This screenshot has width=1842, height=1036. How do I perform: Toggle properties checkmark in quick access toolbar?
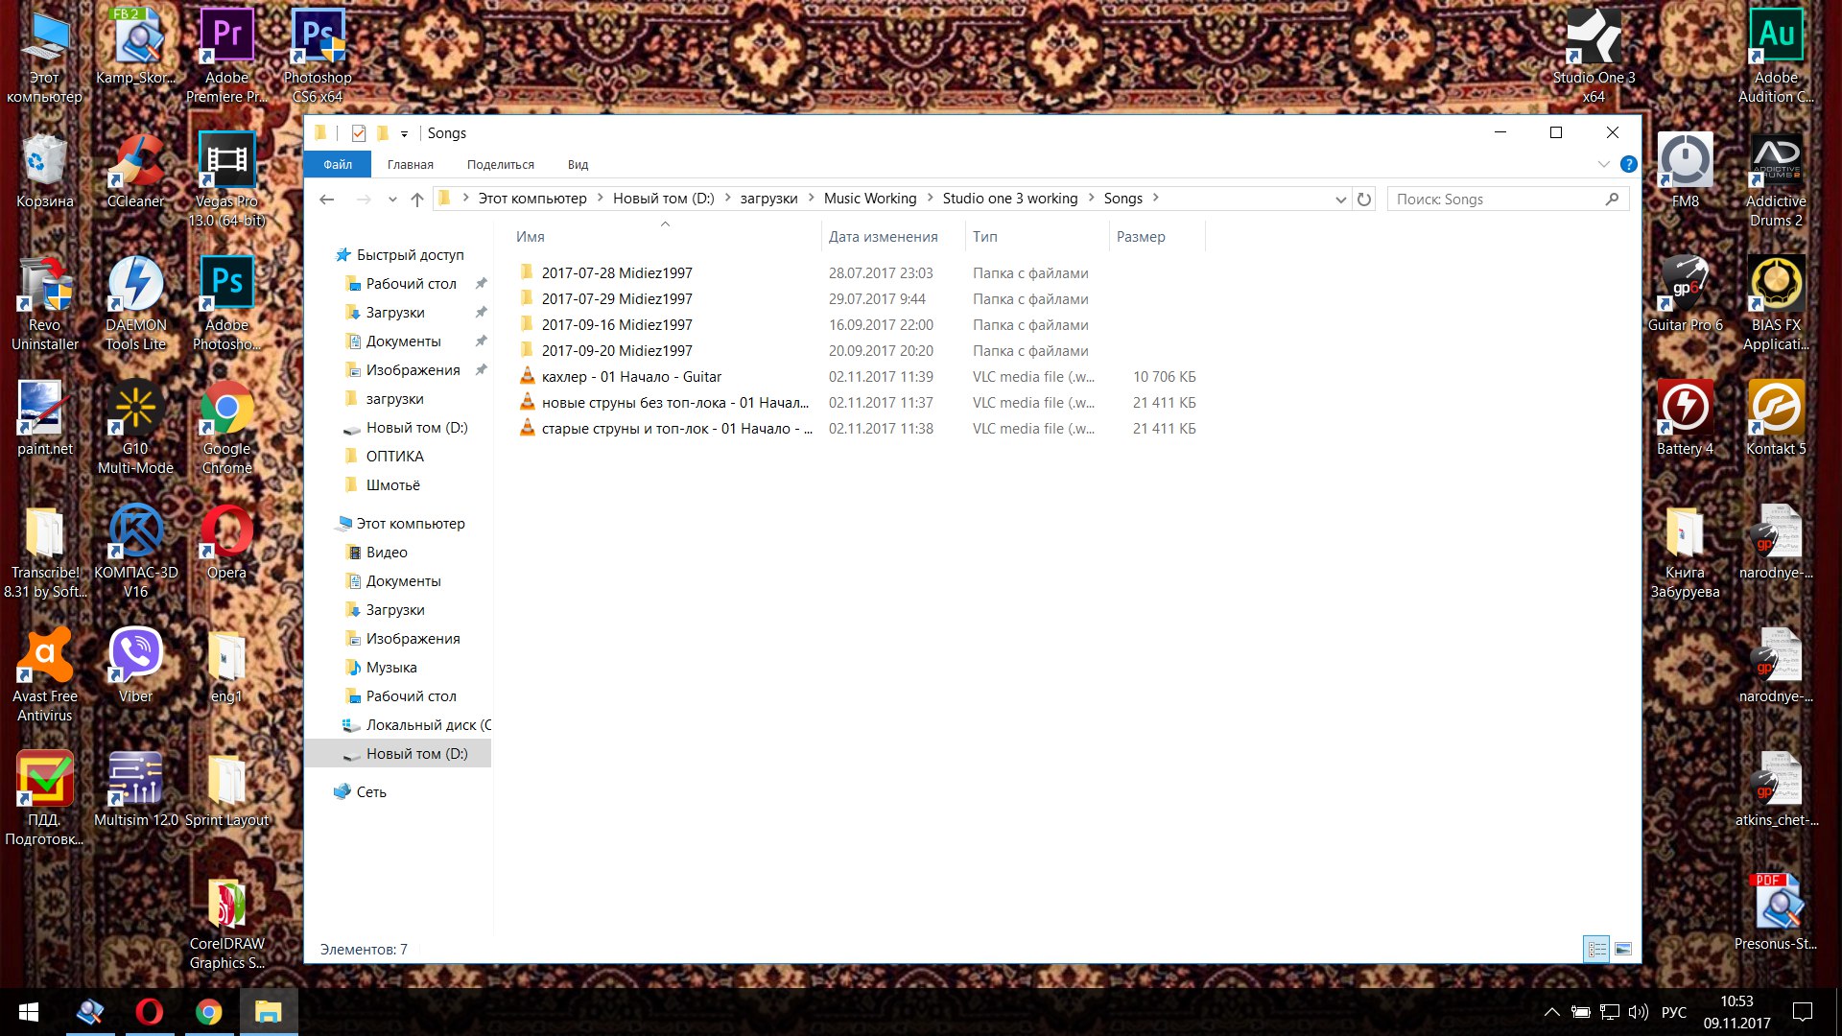[x=359, y=133]
